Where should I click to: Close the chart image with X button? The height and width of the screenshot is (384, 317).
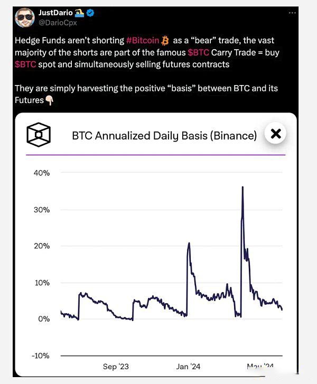coord(275,134)
